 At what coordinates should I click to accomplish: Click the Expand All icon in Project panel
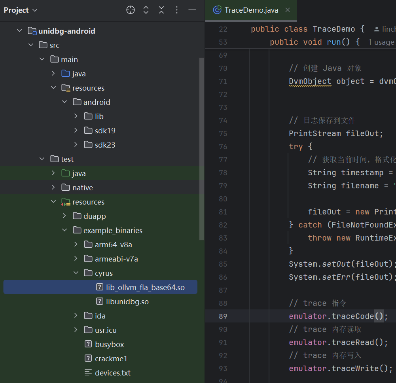click(x=146, y=10)
